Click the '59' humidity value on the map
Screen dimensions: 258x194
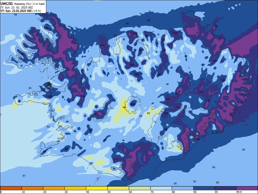[x=148, y=113]
